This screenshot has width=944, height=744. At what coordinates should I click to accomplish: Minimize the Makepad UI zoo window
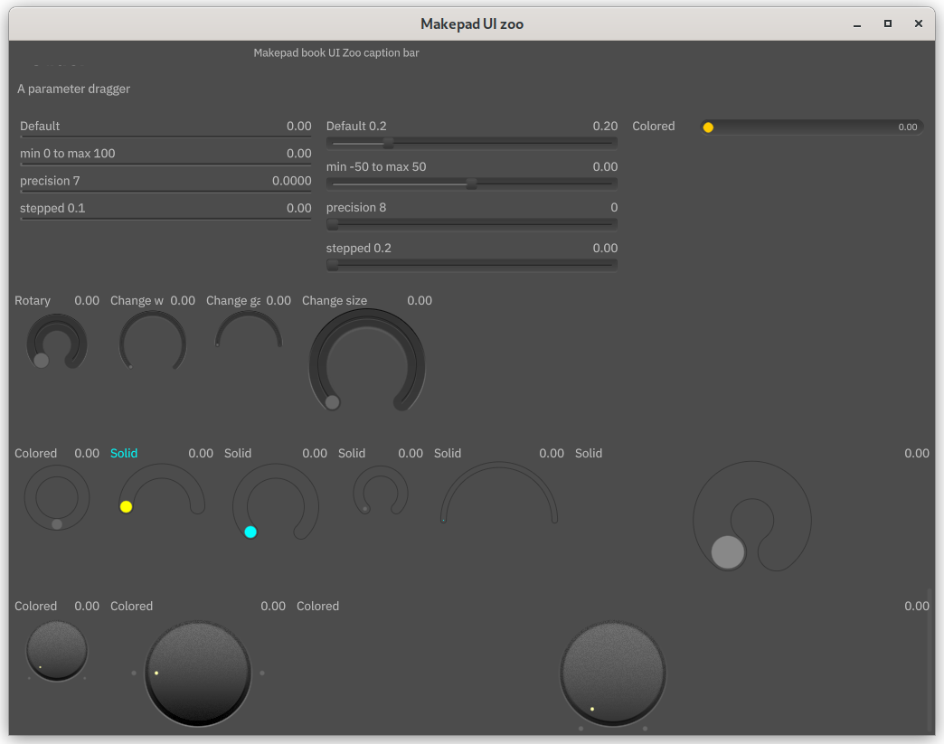click(857, 24)
